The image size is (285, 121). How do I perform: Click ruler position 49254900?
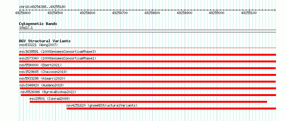[185, 13]
